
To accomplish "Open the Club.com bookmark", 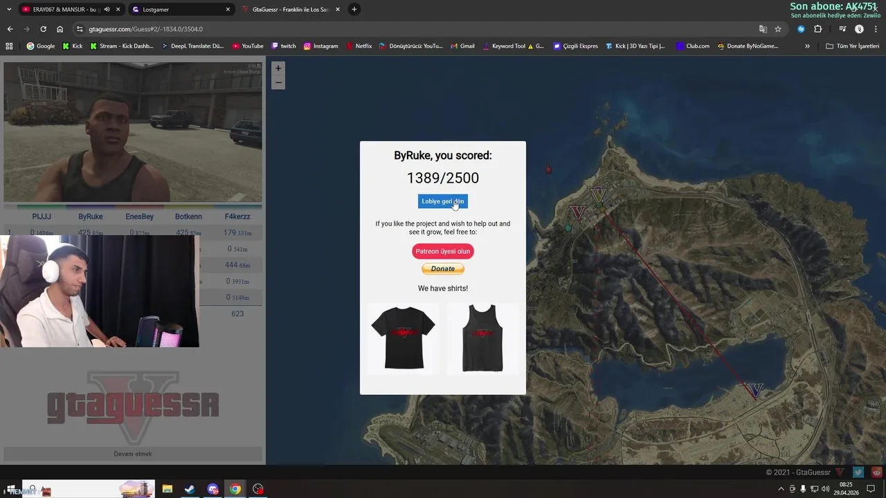I will [x=693, y=46].
